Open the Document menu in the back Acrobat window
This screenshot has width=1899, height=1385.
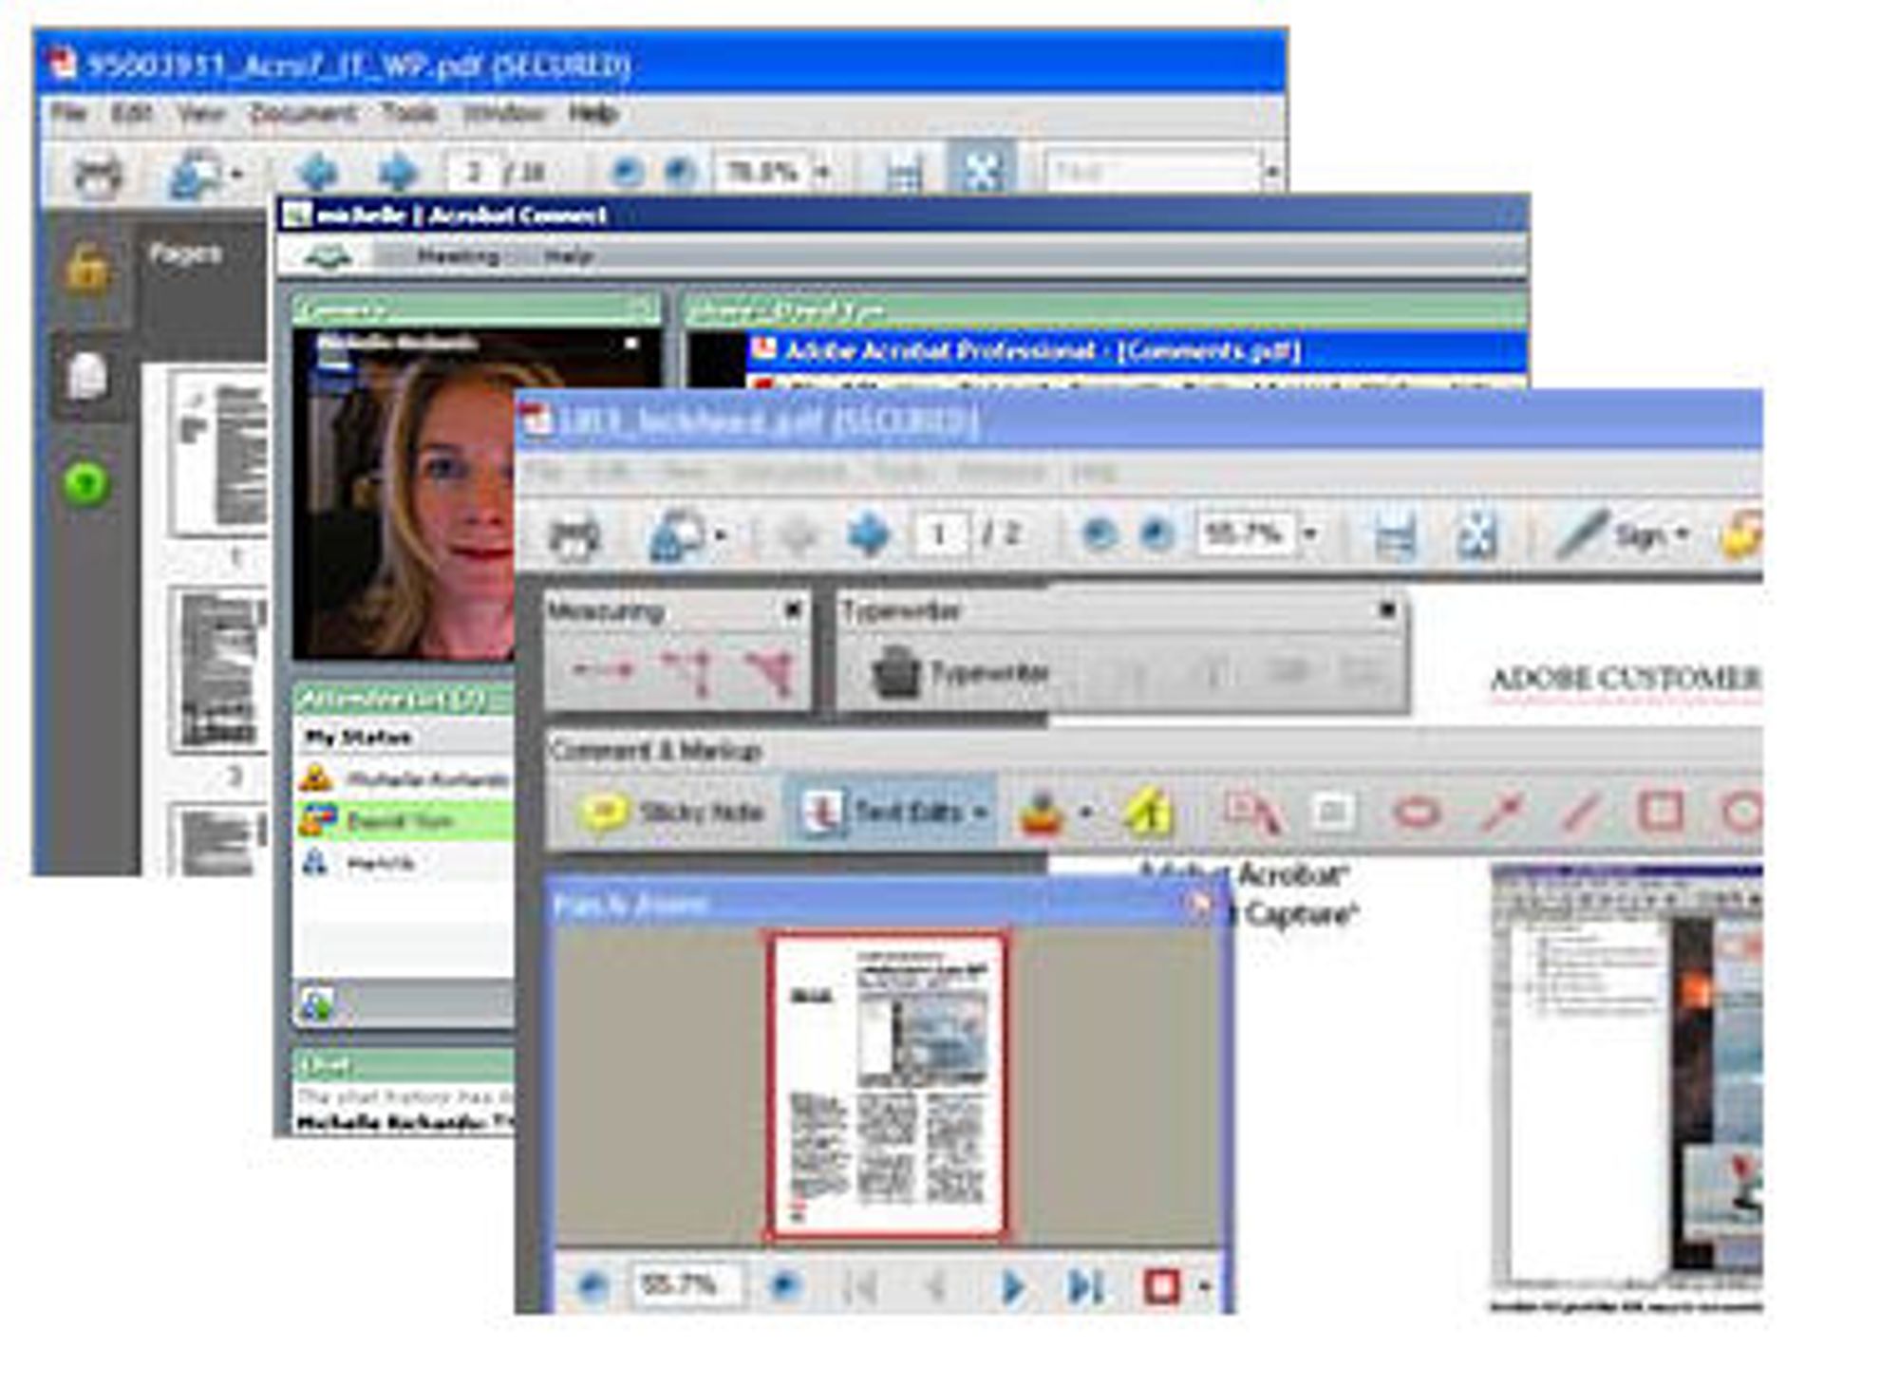tap(303, 113)
